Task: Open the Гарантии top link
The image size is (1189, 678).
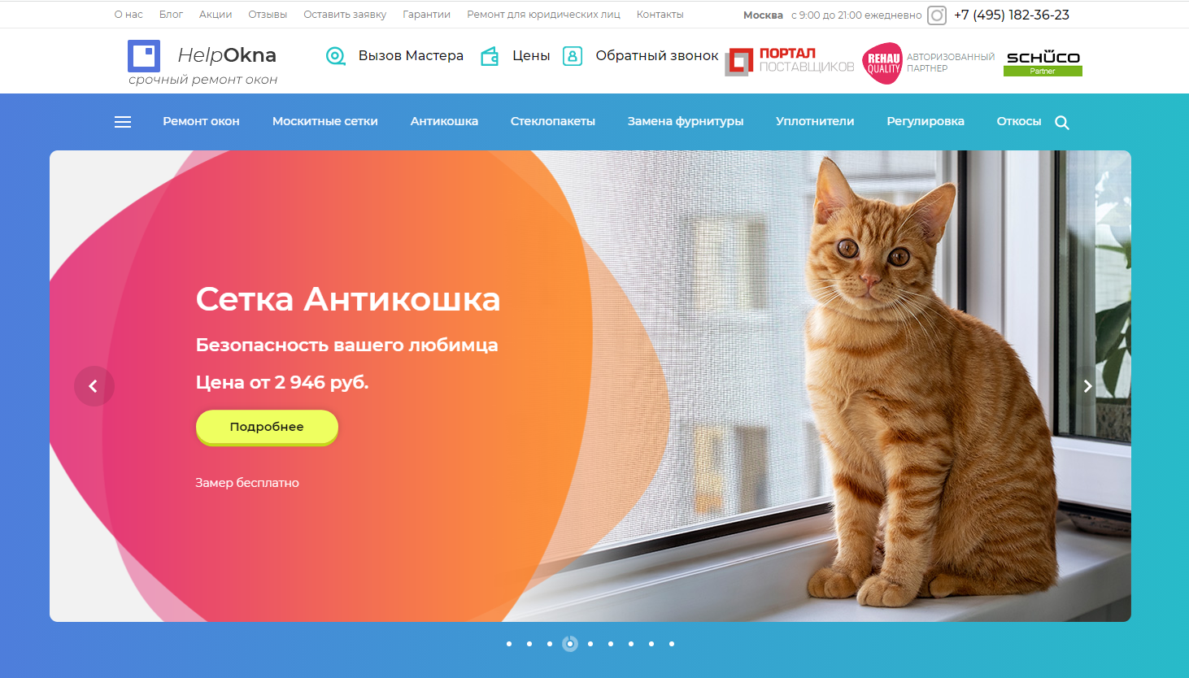Action: tap(426, 15)
